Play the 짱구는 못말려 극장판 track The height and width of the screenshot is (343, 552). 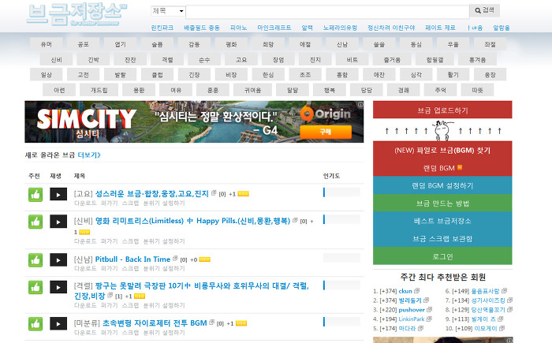point(58,287)
